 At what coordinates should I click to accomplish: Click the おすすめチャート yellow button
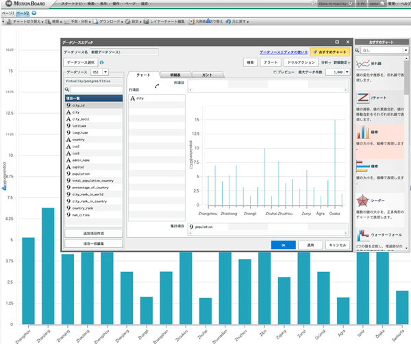click(330, 51)
